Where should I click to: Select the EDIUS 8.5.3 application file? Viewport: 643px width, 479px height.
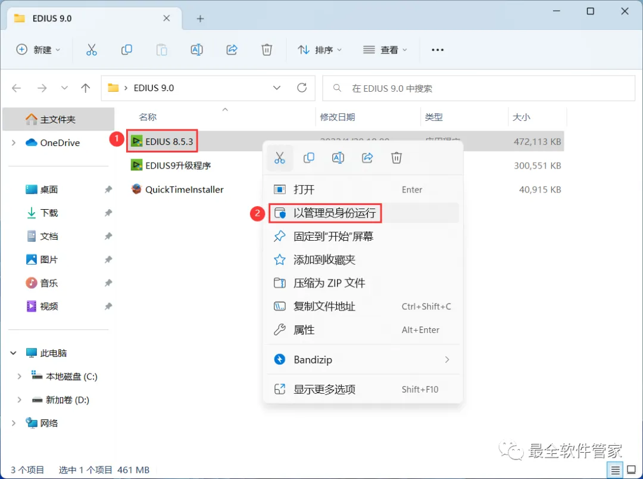tap(162, 141)
